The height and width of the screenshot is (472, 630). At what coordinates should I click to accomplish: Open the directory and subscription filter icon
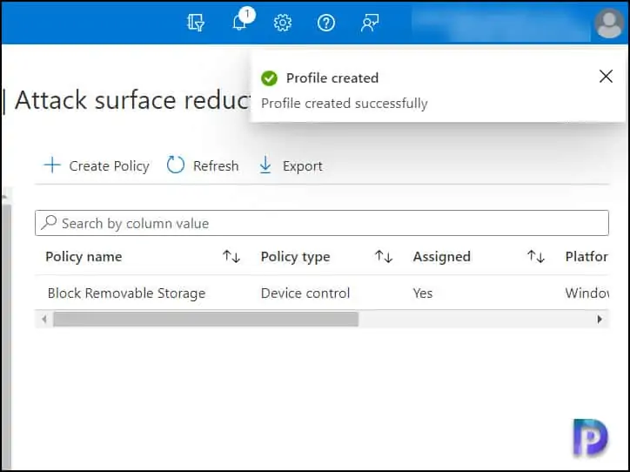coord(196,23)
